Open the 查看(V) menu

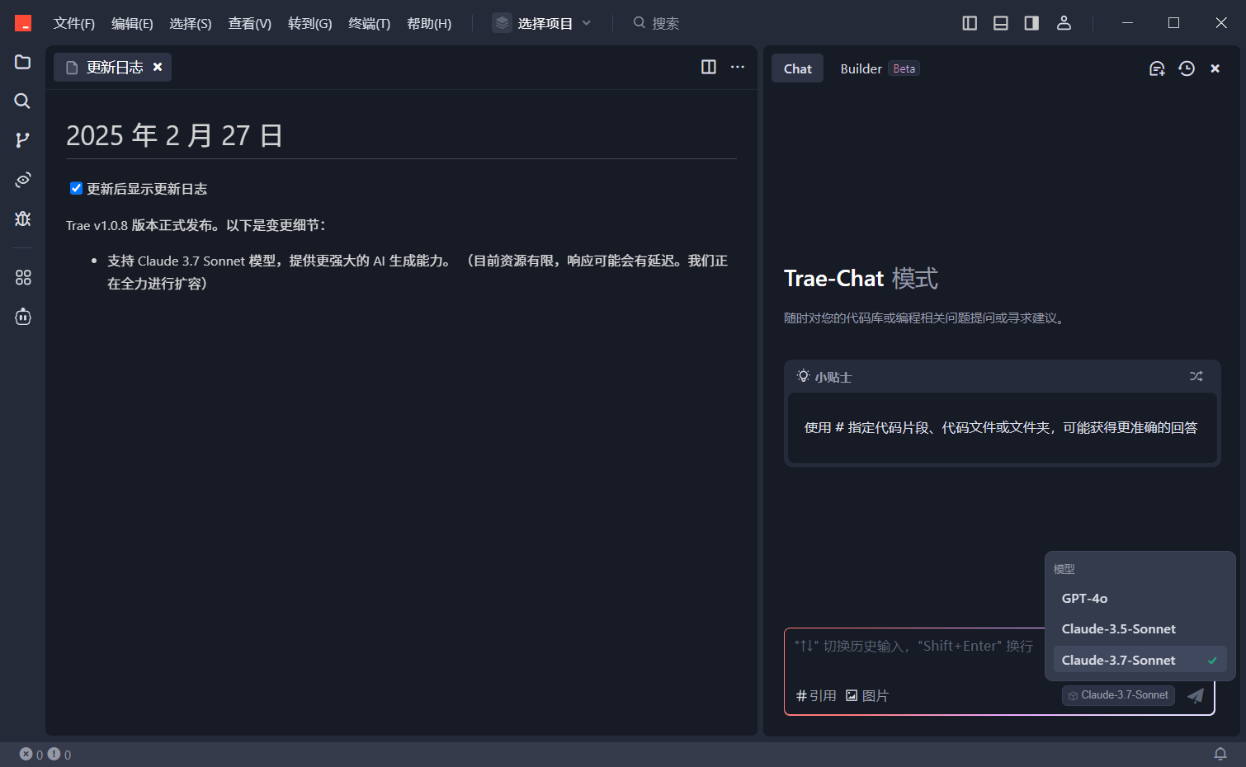(x=250, y=23)
